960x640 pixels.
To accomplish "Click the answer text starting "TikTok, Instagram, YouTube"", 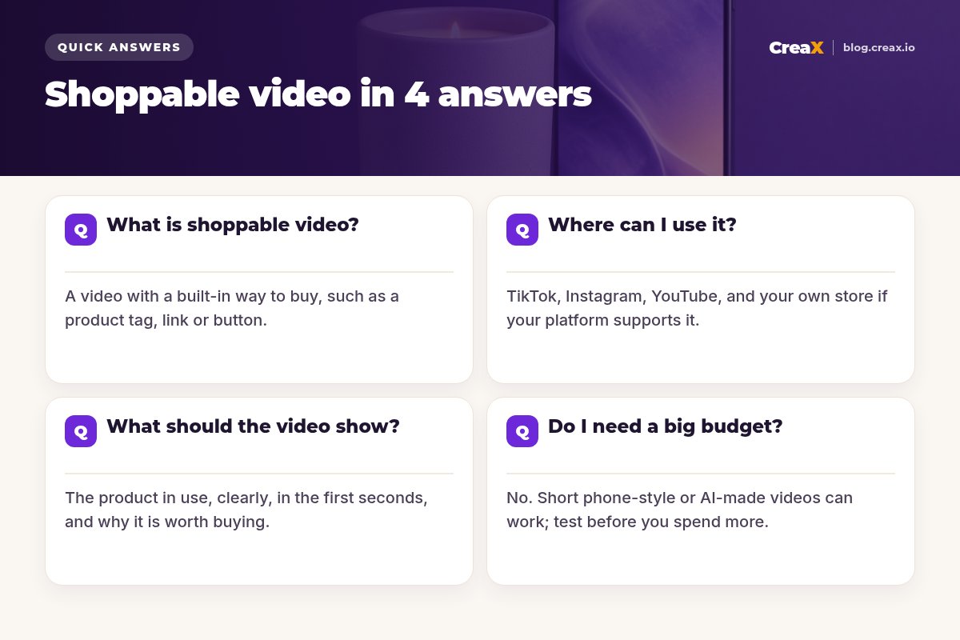I will [x=697, y=308].
